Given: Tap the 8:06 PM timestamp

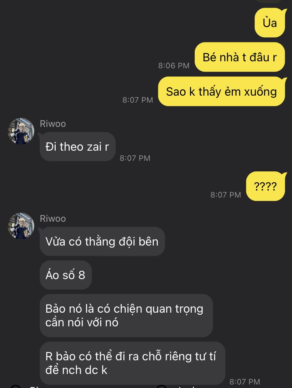Looking at the screenshot, I should [174, 66].
